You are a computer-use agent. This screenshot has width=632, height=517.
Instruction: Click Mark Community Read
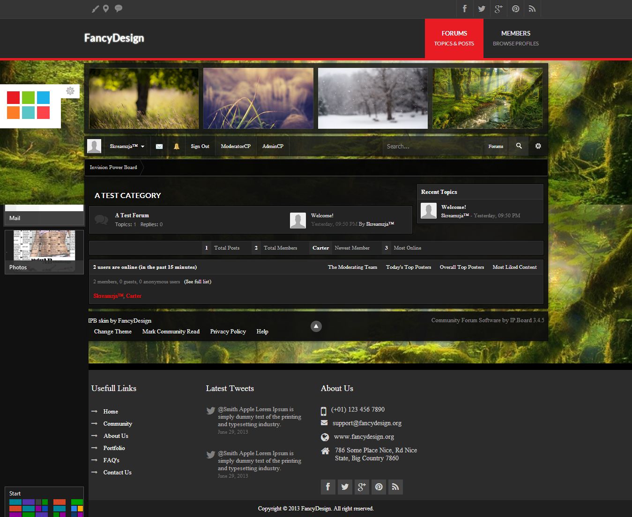[x=171, y=332]
